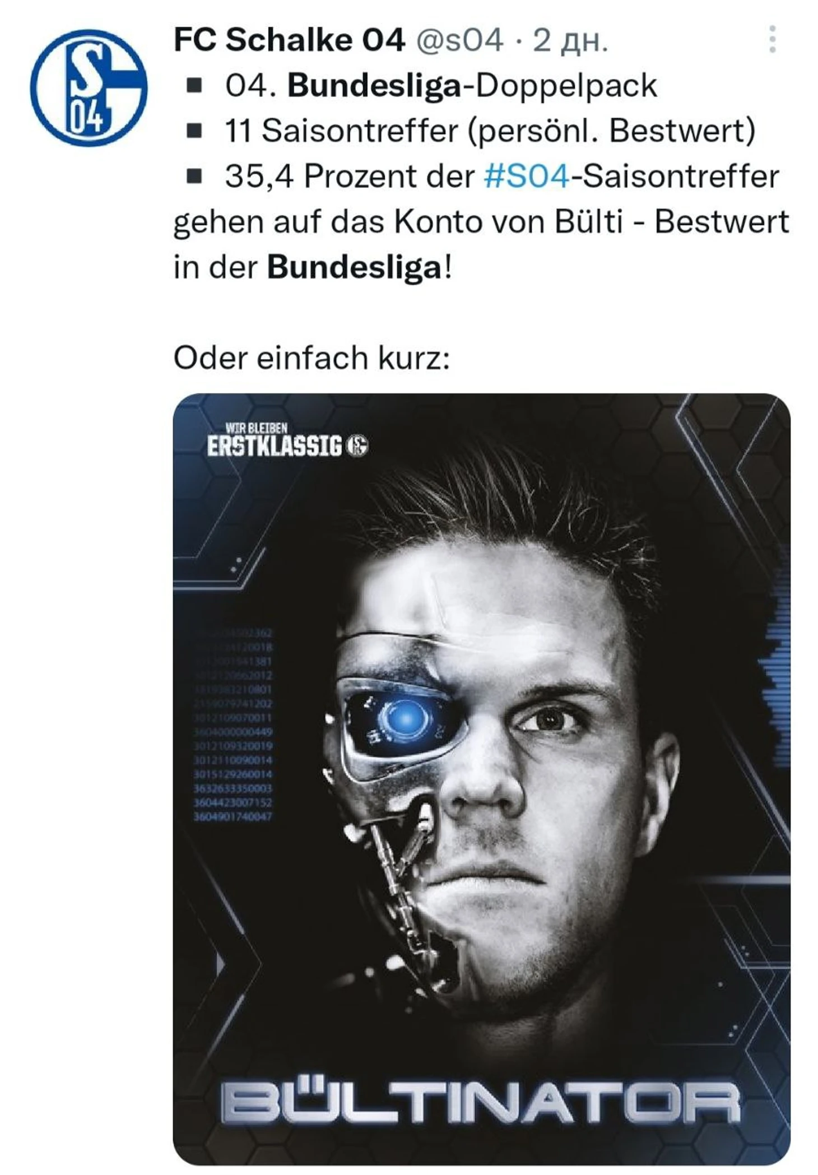Viewport: 818px width, 1175px height.
Task: Click the small Schalke crest beside Erstklassig
Action: (357, 447)
